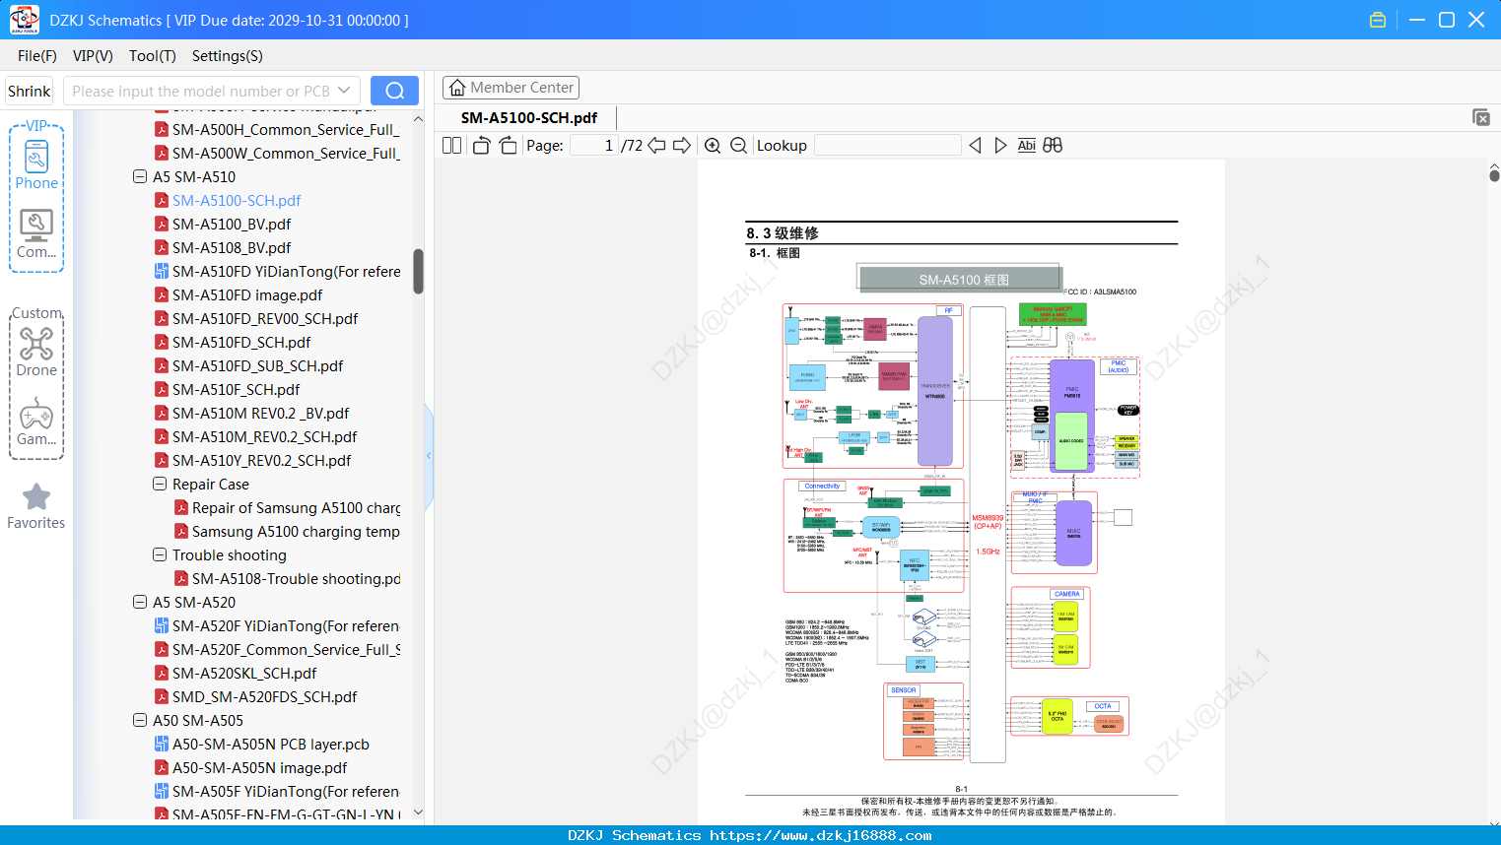Open the Computer category in sidebar
This screenshot has height=845, width=1501.
(x=36, y=233)
